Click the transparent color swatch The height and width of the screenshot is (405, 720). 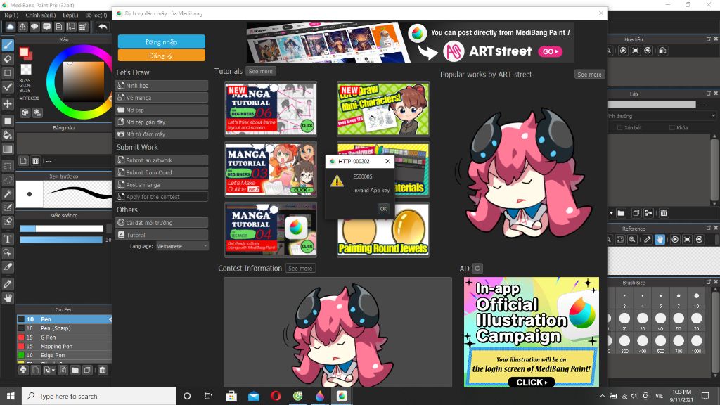tap(26, 69)
